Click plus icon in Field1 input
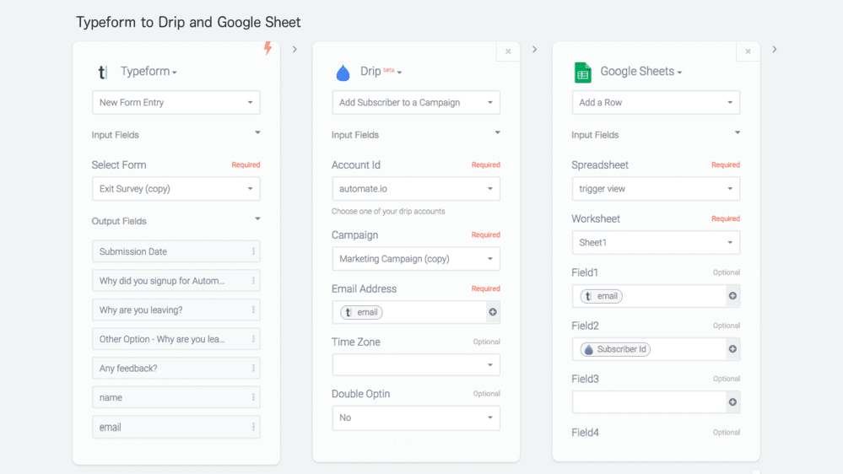The height and width of the screenshot is (474, 843). pyautogui.click(x=732, y=296)
